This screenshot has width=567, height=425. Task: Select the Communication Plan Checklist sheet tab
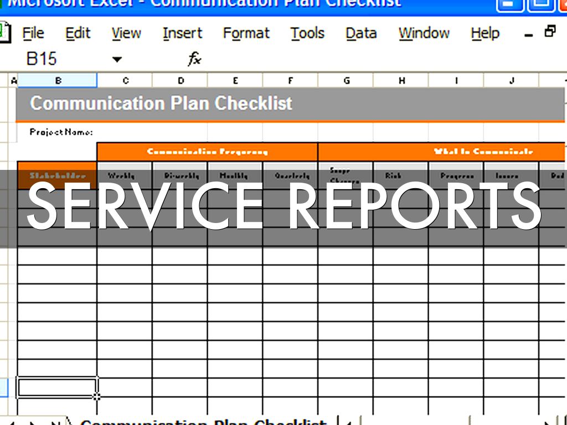tap(203, 422)
